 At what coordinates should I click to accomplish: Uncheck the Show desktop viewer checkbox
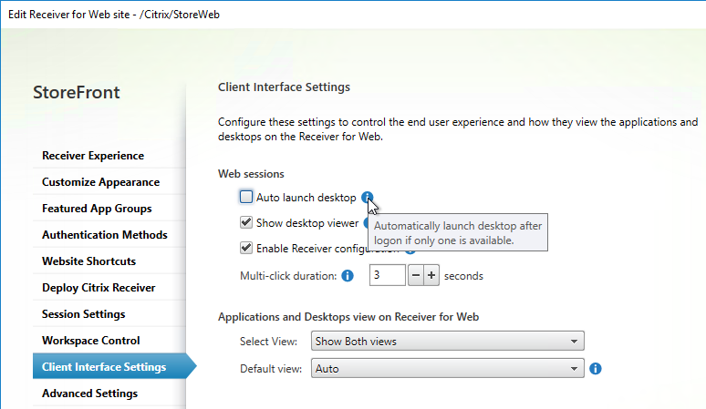(246, 222)
